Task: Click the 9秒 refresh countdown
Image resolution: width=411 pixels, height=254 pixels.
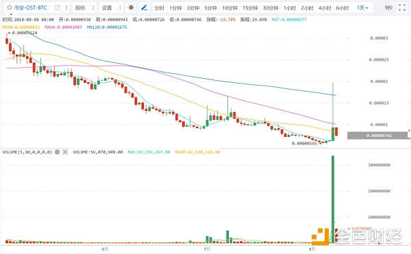Action: (388, 8)
